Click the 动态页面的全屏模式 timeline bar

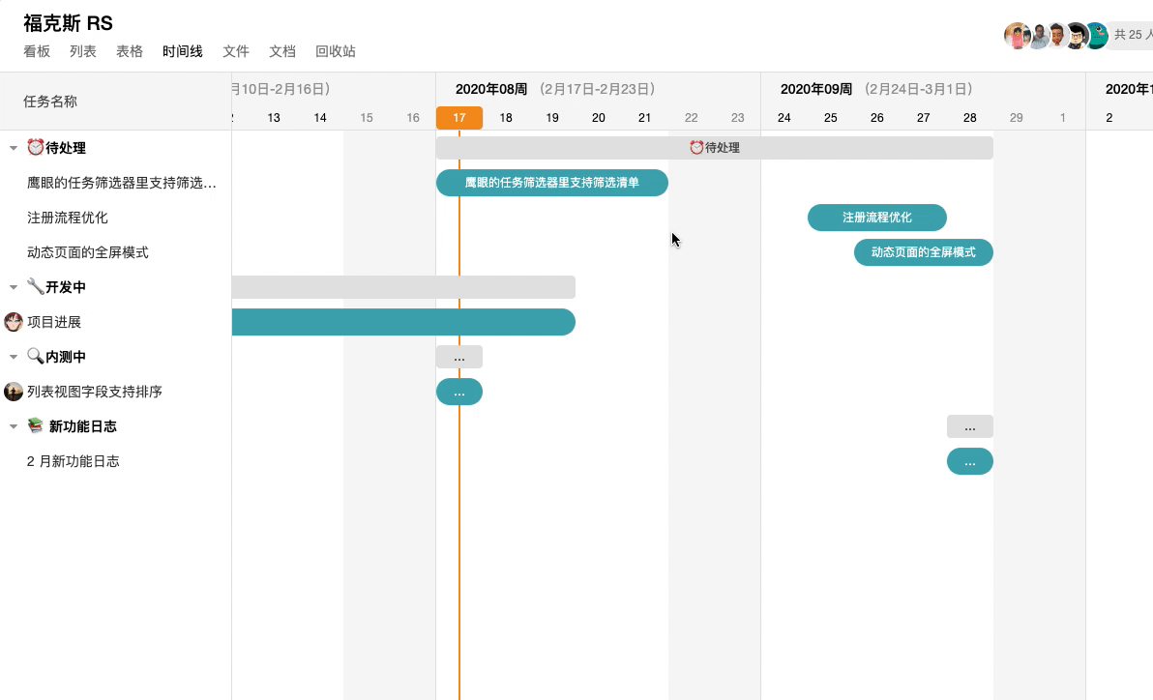coord(923,252)
